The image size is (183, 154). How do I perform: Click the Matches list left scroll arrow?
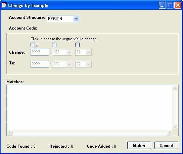coord(10,133)
